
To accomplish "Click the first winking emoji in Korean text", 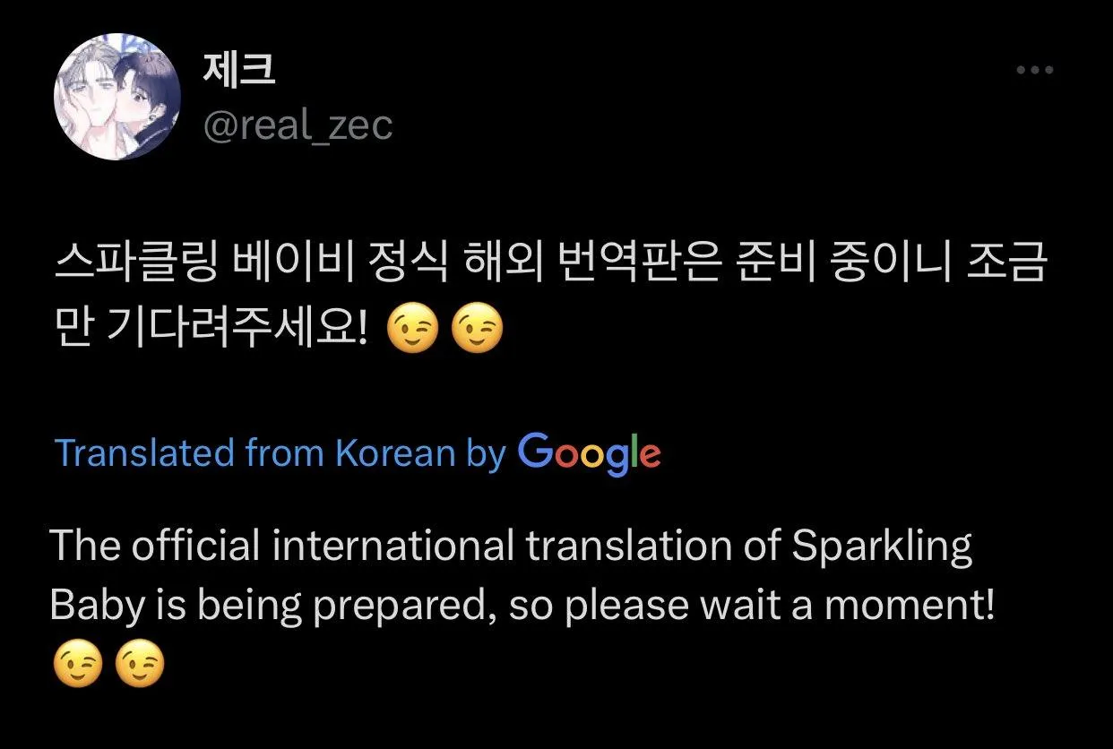I will point(413,331).
